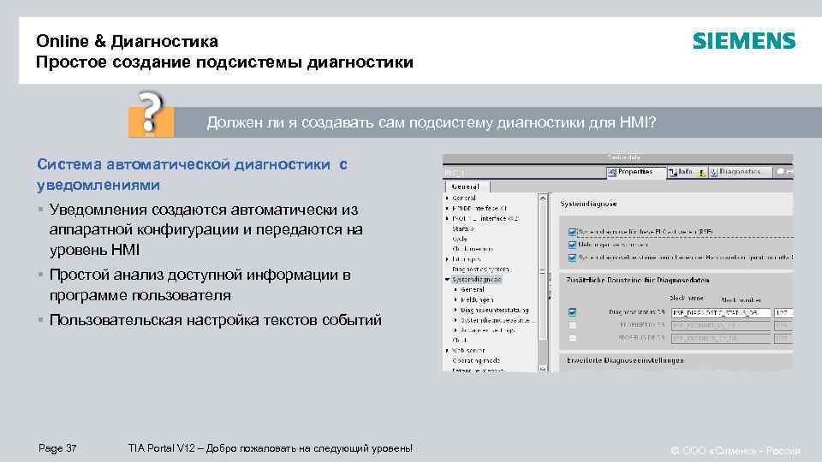
Task: Expand the Interrupts tree node
Action: pos(447,259)
